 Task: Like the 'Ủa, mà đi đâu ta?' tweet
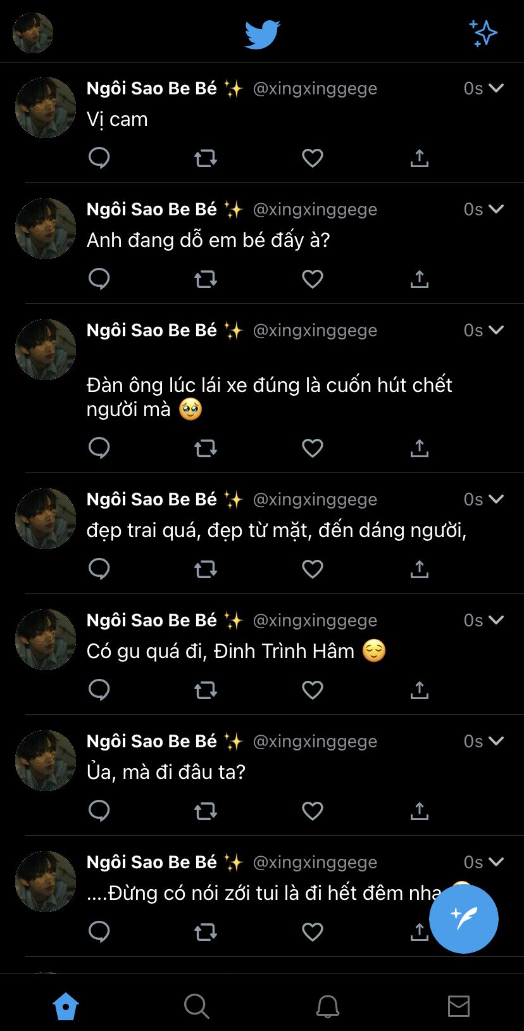point(312,811)
